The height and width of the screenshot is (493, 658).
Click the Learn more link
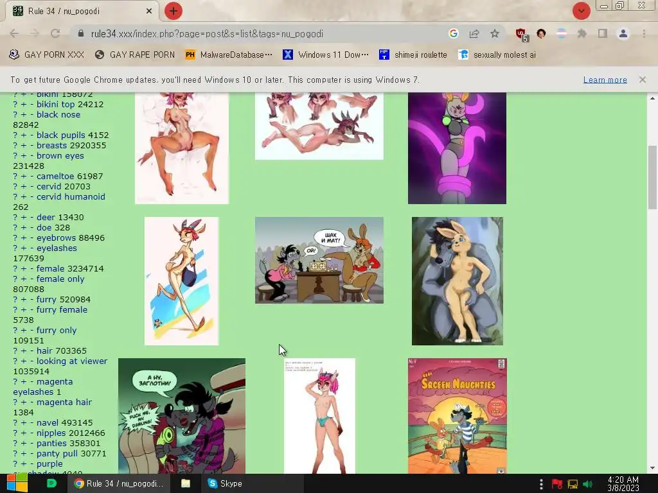click(605, 80)
